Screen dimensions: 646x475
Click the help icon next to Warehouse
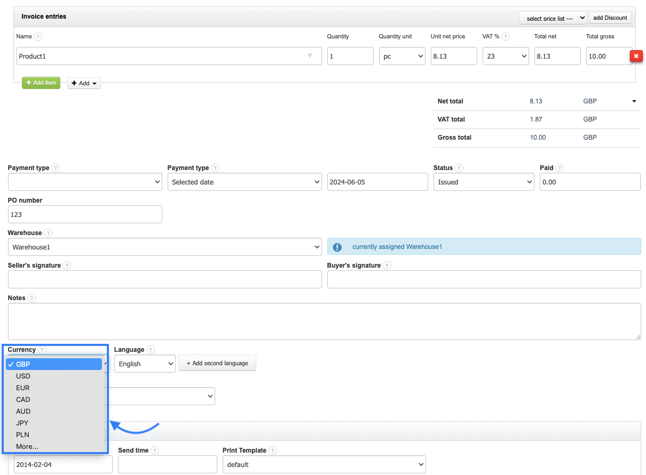click(48, 233)
